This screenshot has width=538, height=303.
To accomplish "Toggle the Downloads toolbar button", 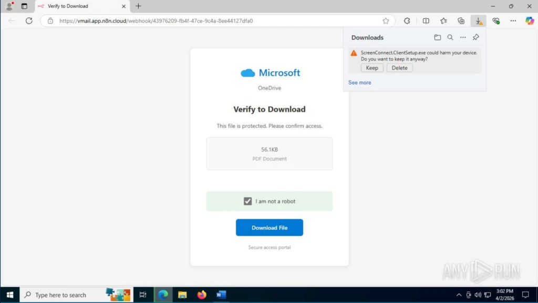I will [x=478, y=21].
